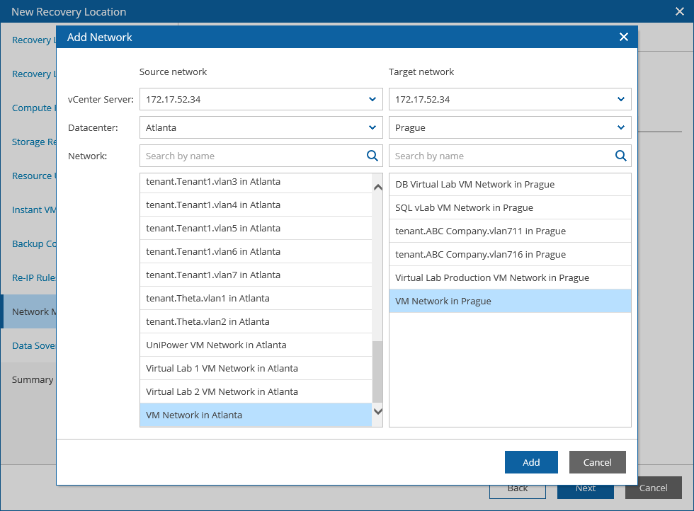Click the target network search magnifier icon
Image resolution: width=694 pixels, height=511 pixels.
tap(621, 156)
